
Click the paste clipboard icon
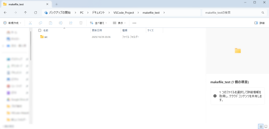coord(50,23)
